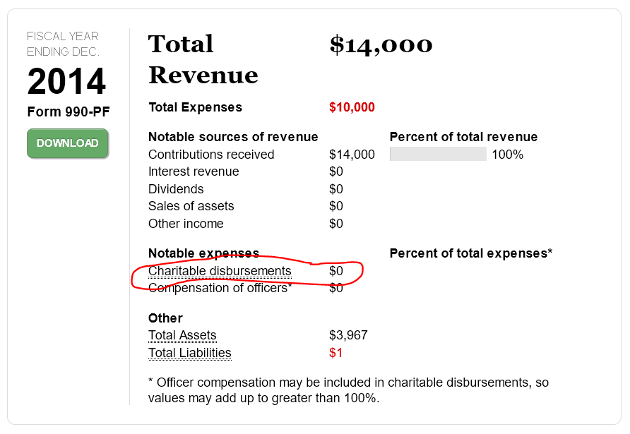
Task: Click the green DOWNLOAD button
Action: [68, 143]
